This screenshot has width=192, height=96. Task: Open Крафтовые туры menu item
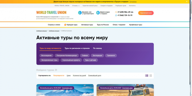point(136,25)
